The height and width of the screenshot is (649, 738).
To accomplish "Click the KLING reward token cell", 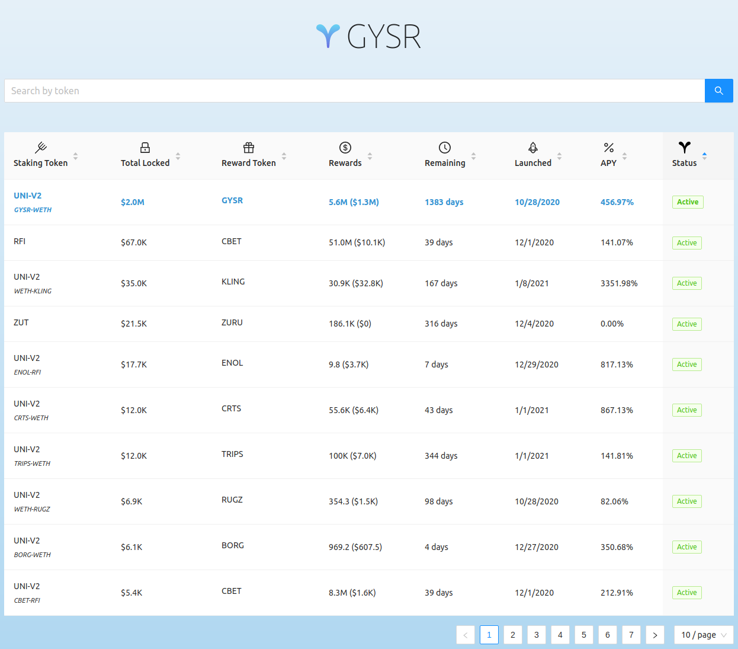I will pos(233,282).
